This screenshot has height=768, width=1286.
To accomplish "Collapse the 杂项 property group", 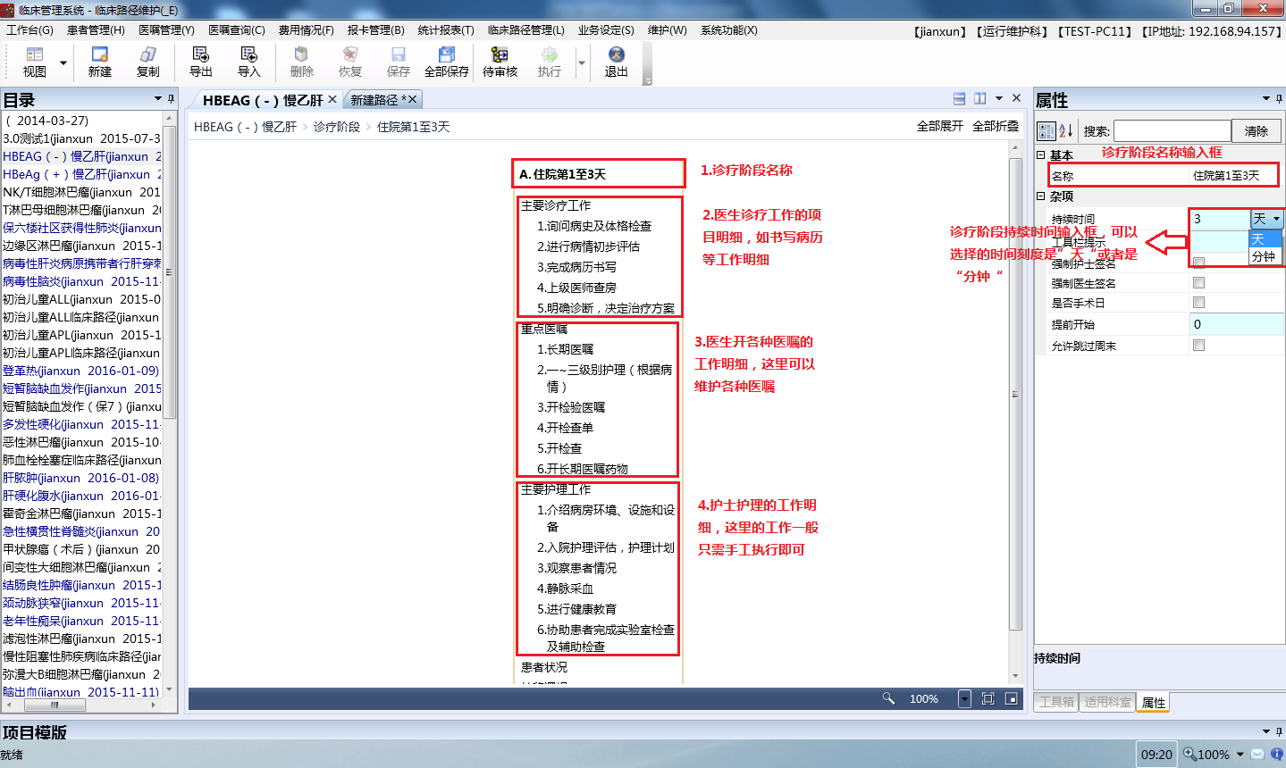I will point(1041,196).
